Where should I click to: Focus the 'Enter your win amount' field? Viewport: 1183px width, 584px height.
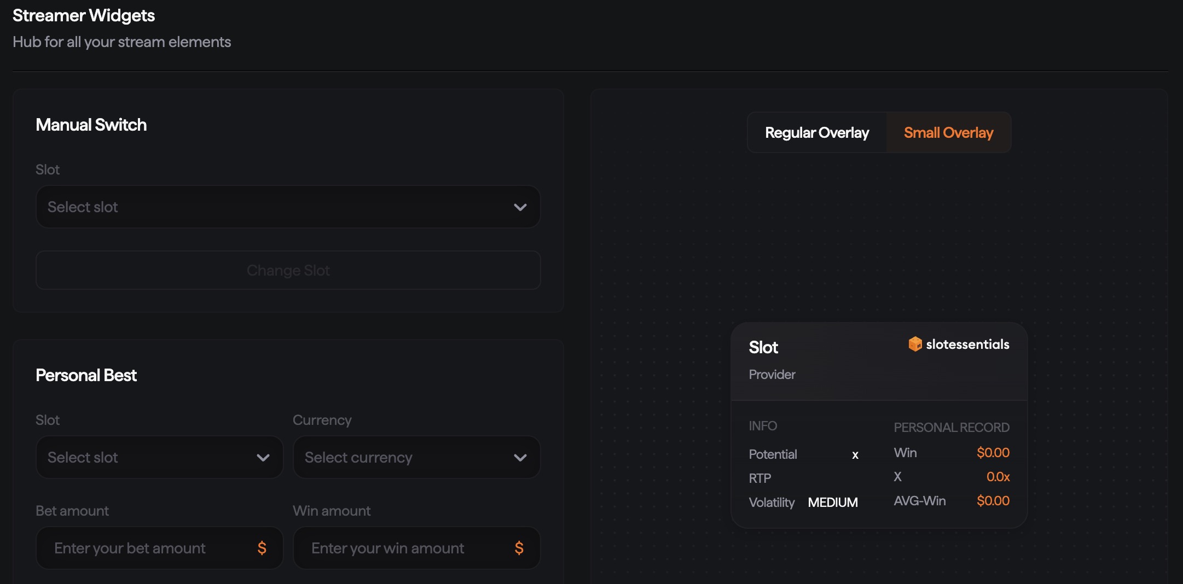405,548
